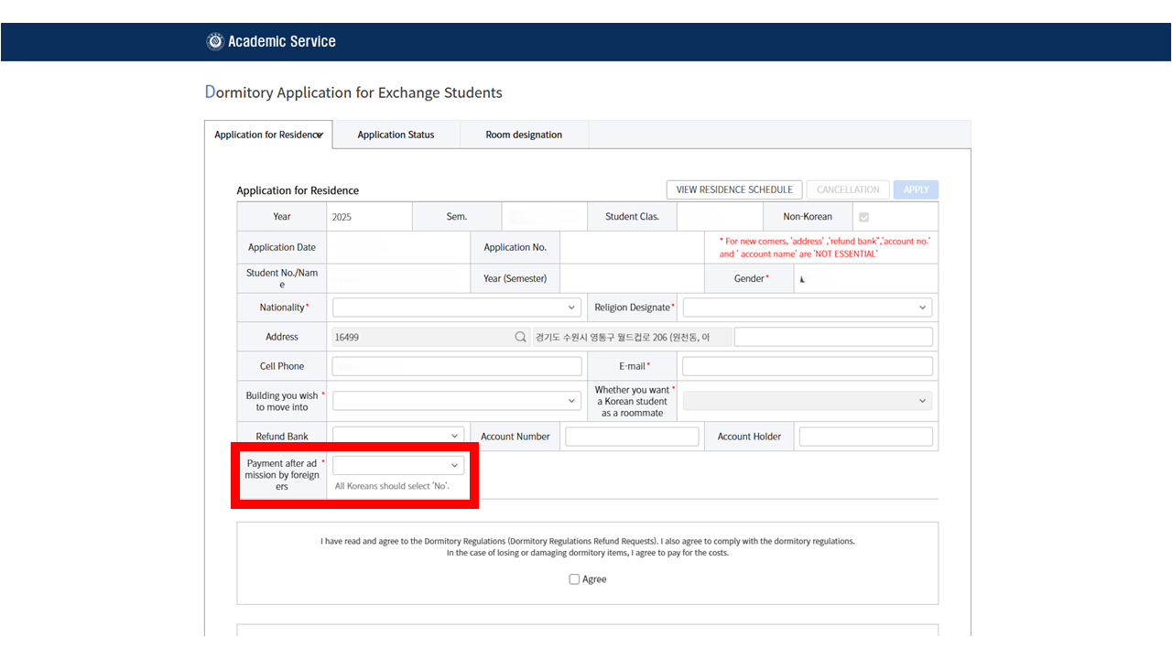Viewport: 1172px width, 659px height.
Task: Tick the Agree checkbox
Action: 574,579
